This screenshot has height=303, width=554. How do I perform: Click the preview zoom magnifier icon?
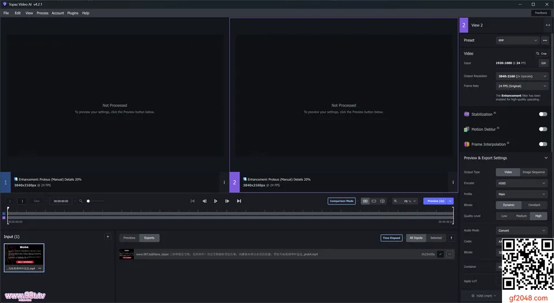395,201
